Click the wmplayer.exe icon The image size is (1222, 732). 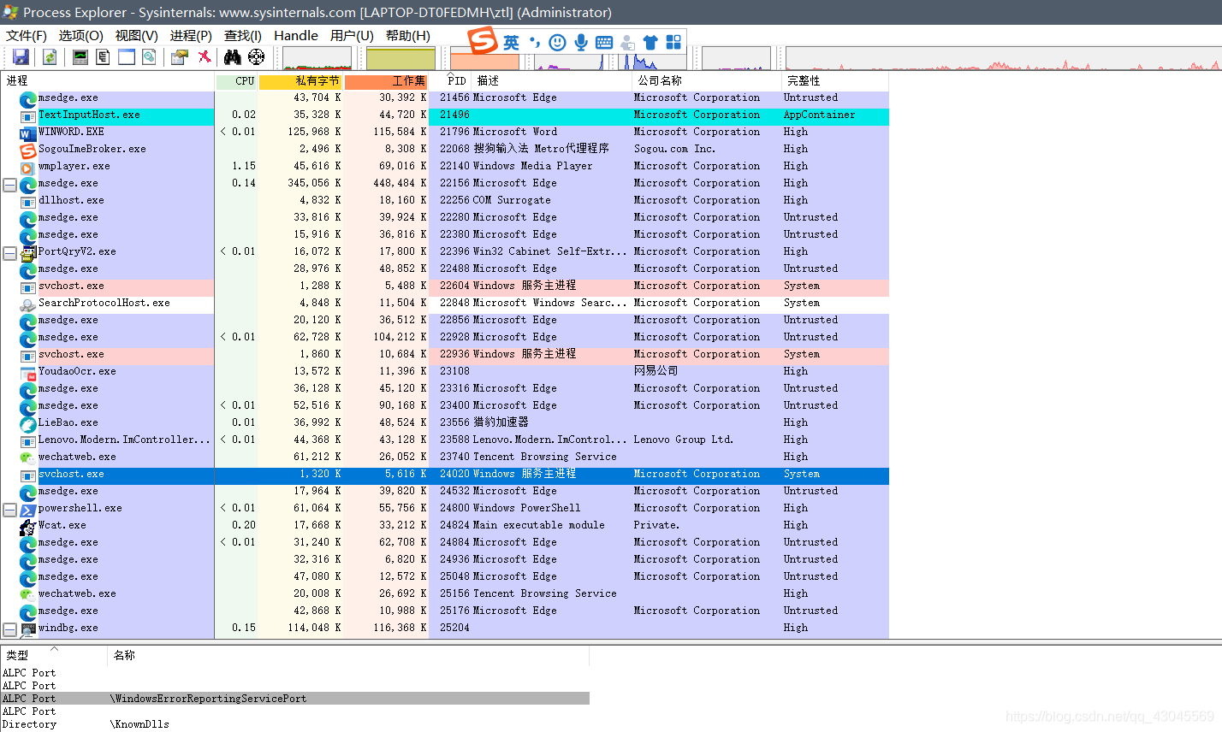[x=27, y=167]
